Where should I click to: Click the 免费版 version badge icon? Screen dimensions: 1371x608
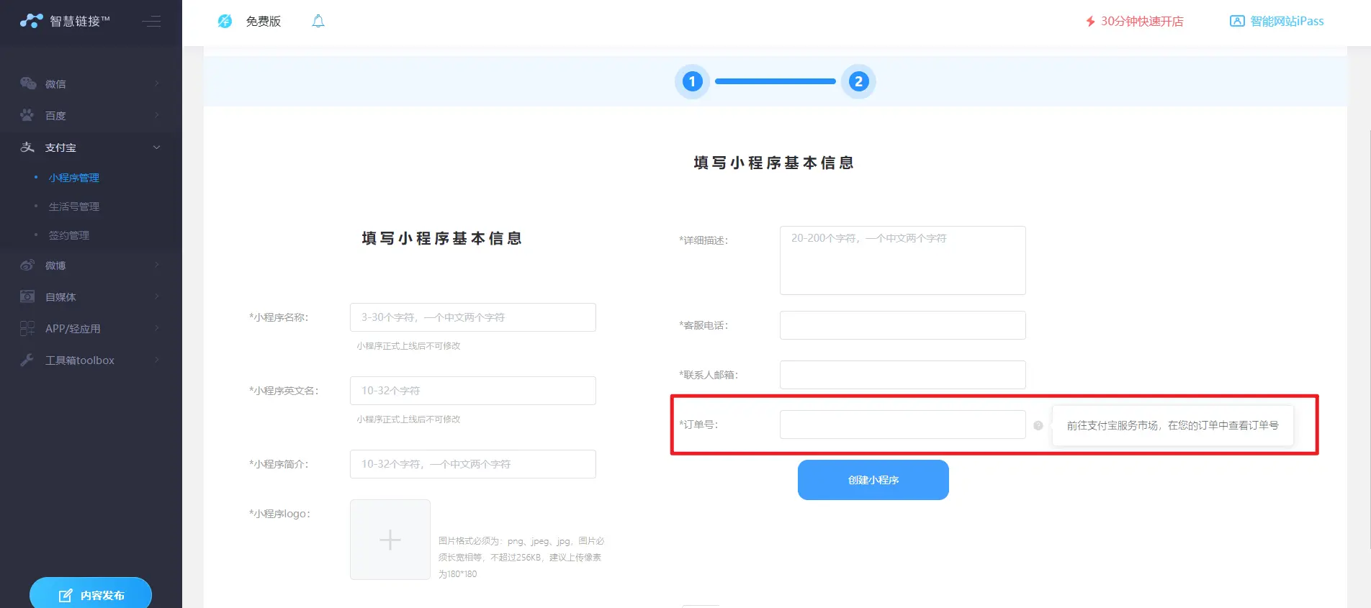pyautogui.click(x=225, y=22)
